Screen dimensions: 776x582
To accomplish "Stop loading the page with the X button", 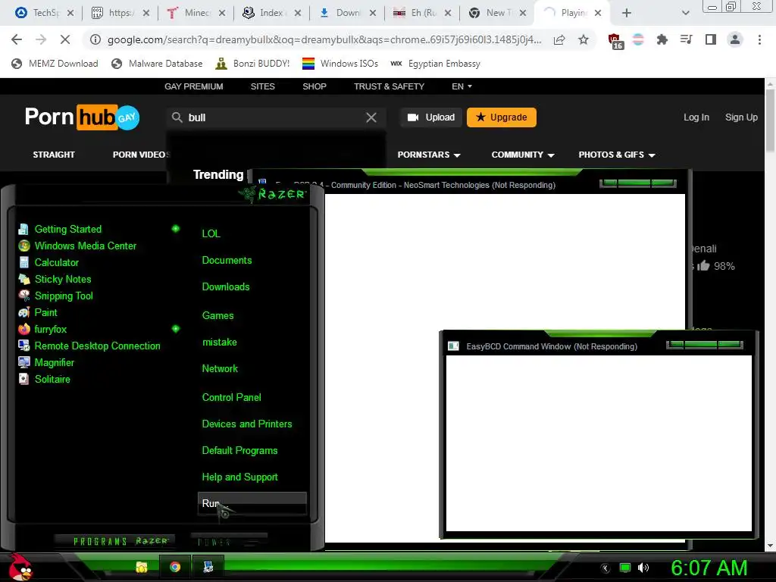I will pos(65,39).
